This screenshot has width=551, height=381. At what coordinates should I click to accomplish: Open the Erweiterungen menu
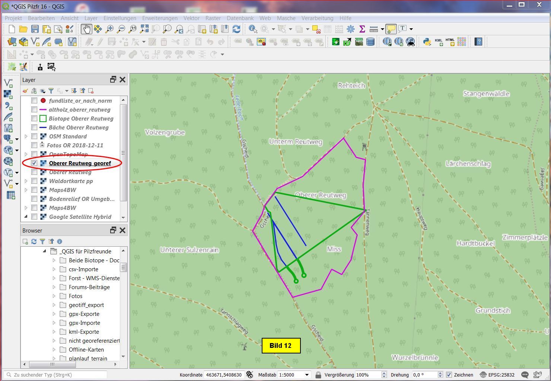pos(159,18)
